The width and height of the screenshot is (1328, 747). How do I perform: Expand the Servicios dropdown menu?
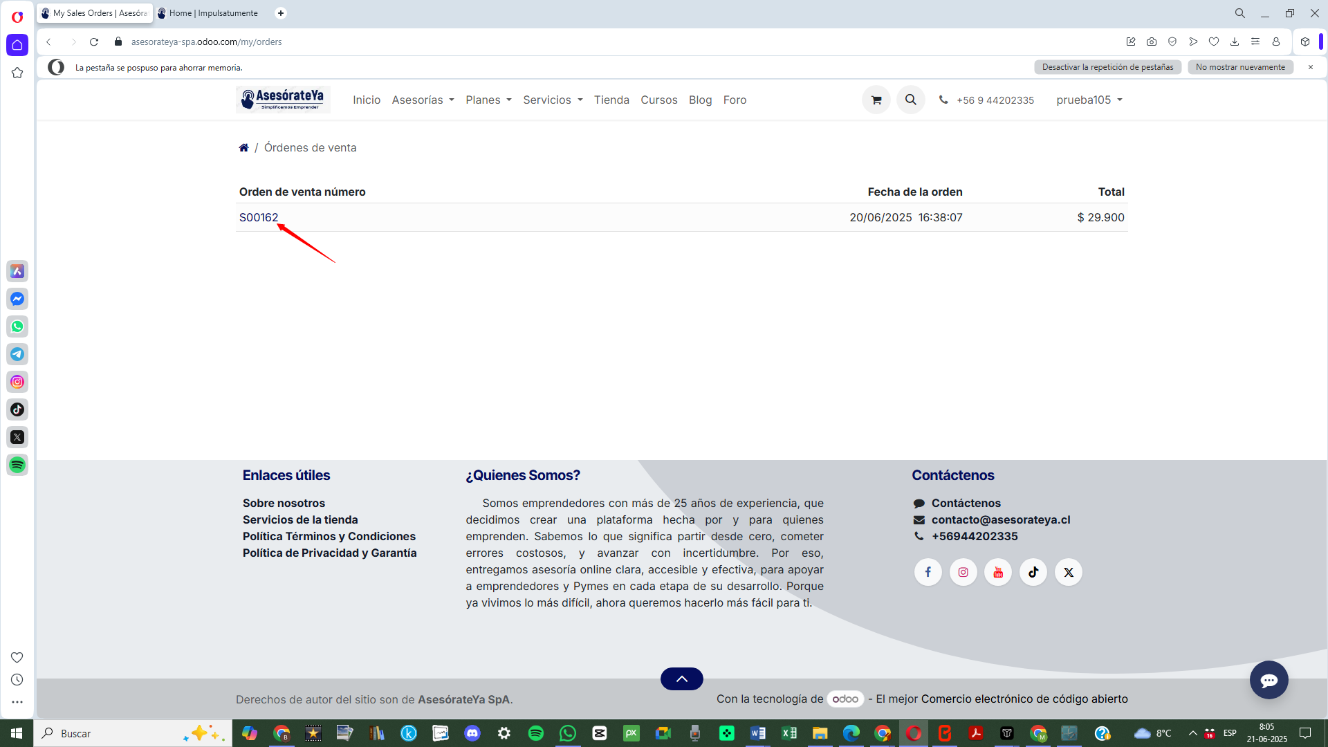(x=553, y=100)
